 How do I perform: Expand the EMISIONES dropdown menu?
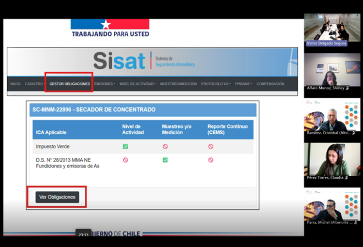tap(105, 84)
